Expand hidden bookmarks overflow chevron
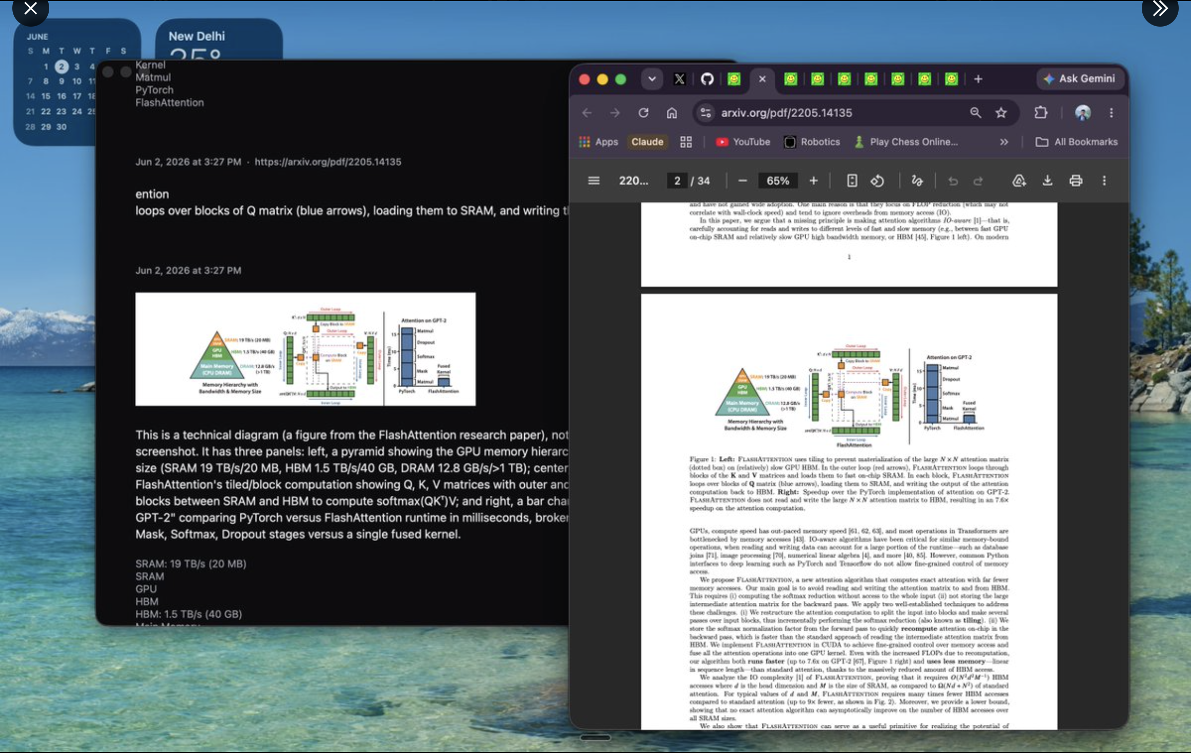Image resolution: width=1191 pixels, height=753 pixels. click(x=1003, y=142)
